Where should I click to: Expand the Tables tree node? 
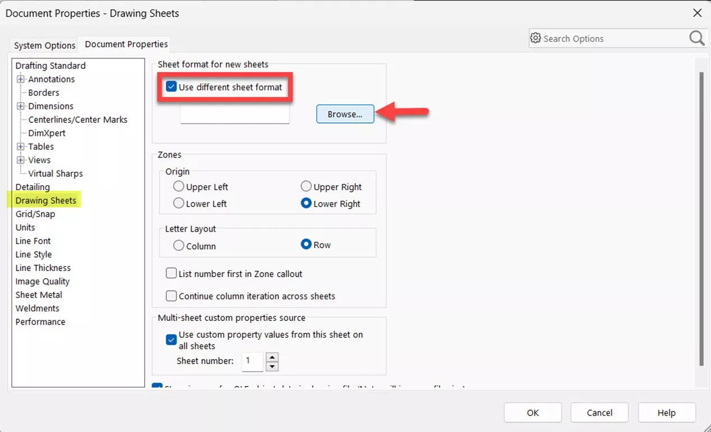20,146
